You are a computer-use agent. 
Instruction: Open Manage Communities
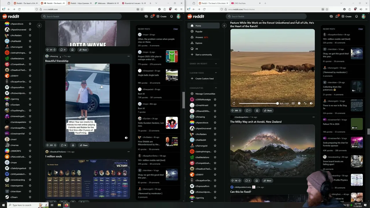pyautogui.click(x=203, y=94)
